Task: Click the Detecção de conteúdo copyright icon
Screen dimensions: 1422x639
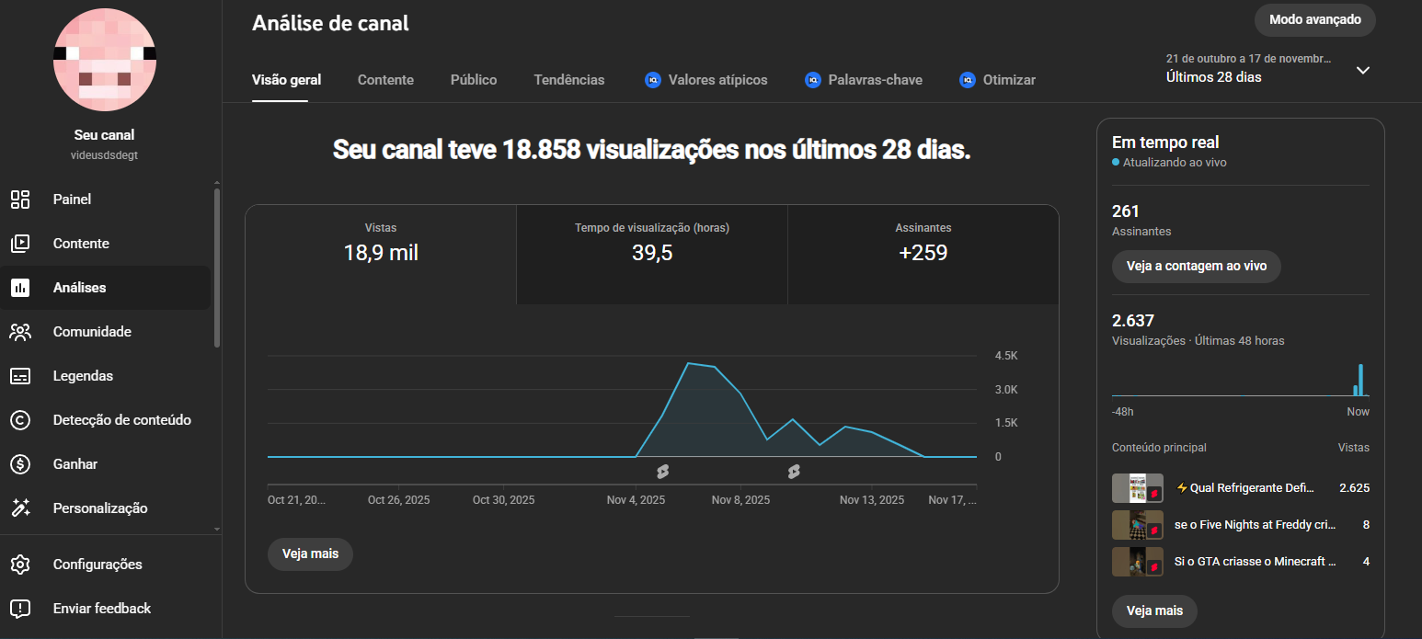Action: pyautogui.click(x=20, y=420)
